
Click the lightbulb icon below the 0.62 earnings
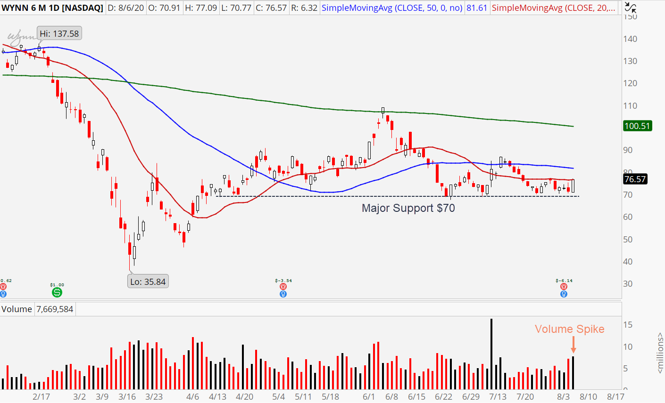tap(3, 294)
